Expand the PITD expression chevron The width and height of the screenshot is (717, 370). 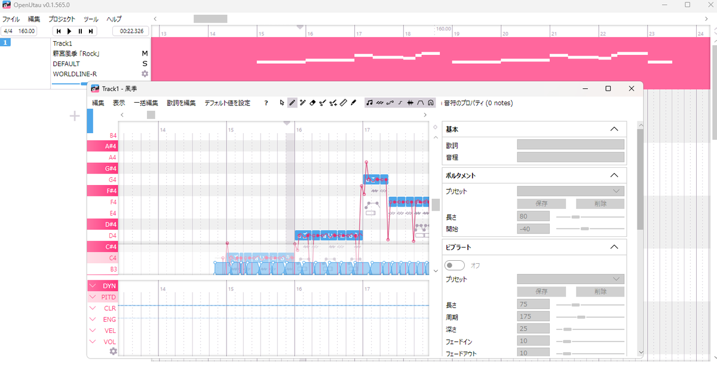(x=93, y=297)
